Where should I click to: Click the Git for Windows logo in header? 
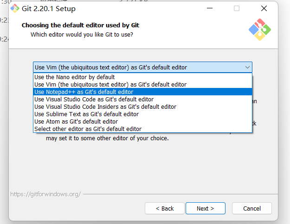point(259,30)
